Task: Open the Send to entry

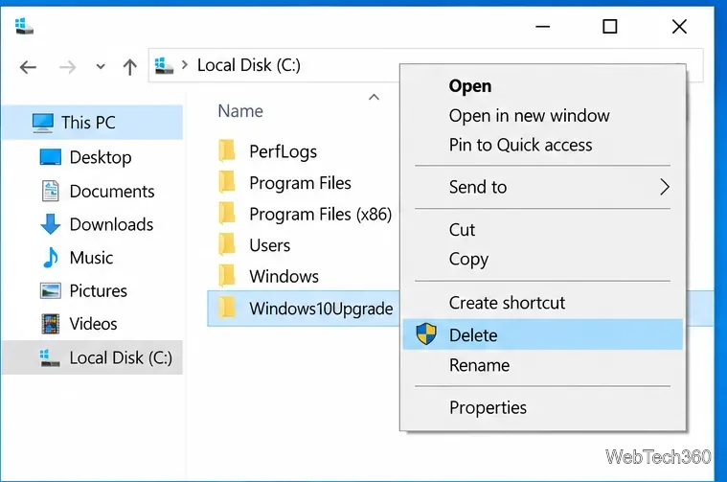Action: 542,187
